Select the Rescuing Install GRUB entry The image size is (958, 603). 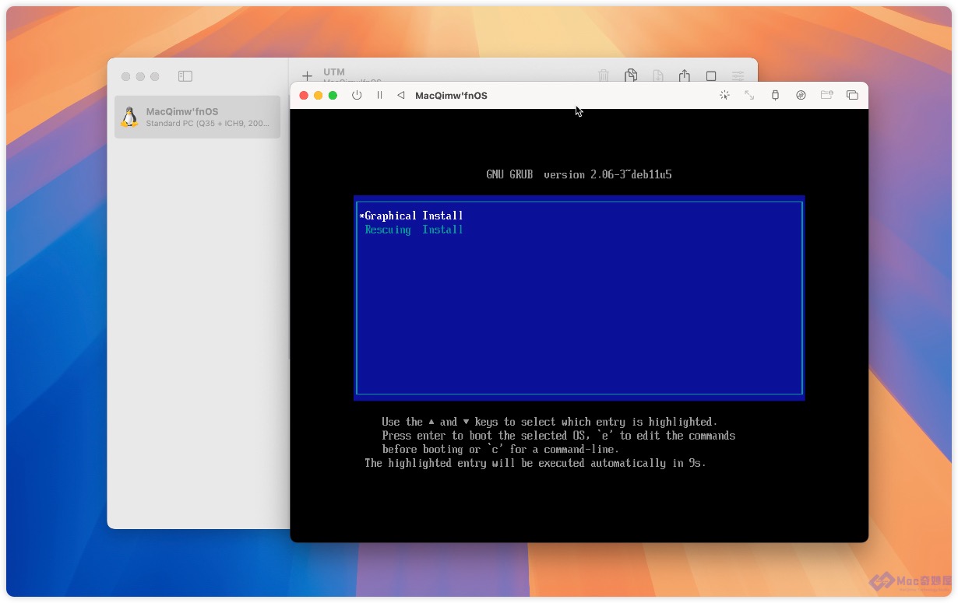[x=414, y=230]
